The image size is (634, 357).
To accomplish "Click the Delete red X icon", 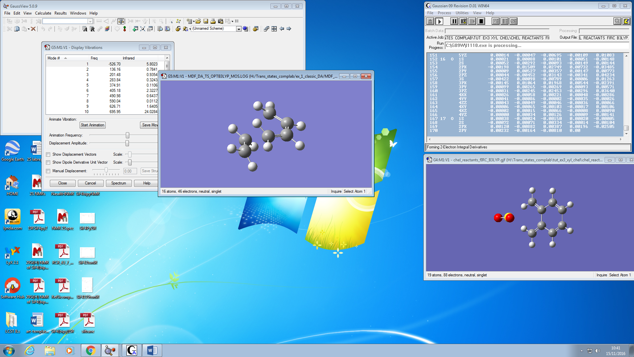I will point(33,29).
